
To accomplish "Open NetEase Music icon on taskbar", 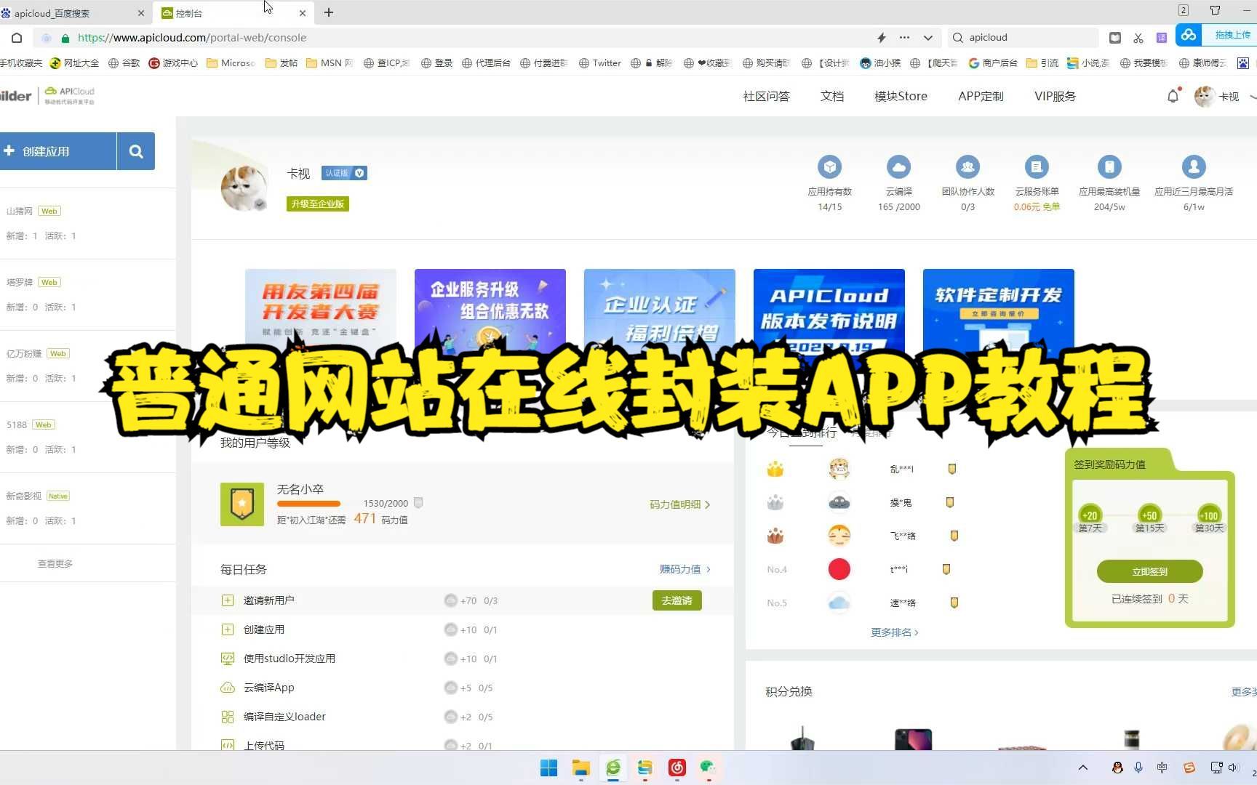I will (677, 768).
